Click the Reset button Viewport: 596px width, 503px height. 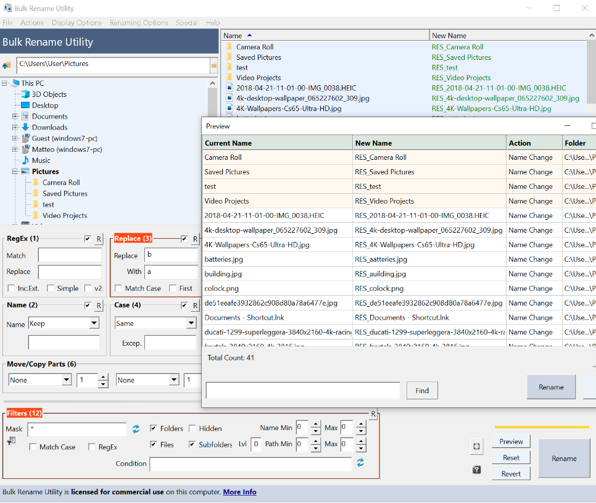(511, 458)
